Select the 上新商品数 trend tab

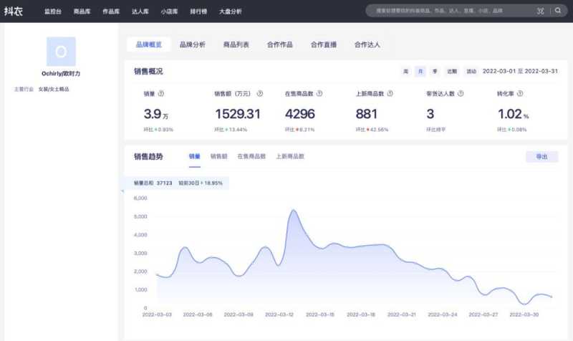pyautogui.click(x=290, y=156)
